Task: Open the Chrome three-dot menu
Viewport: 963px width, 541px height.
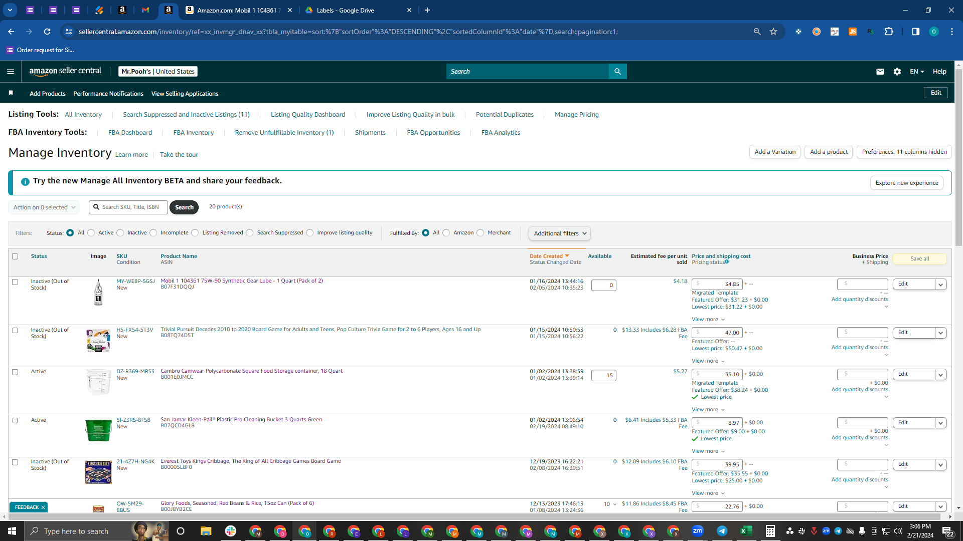Action: coord(952,32)
